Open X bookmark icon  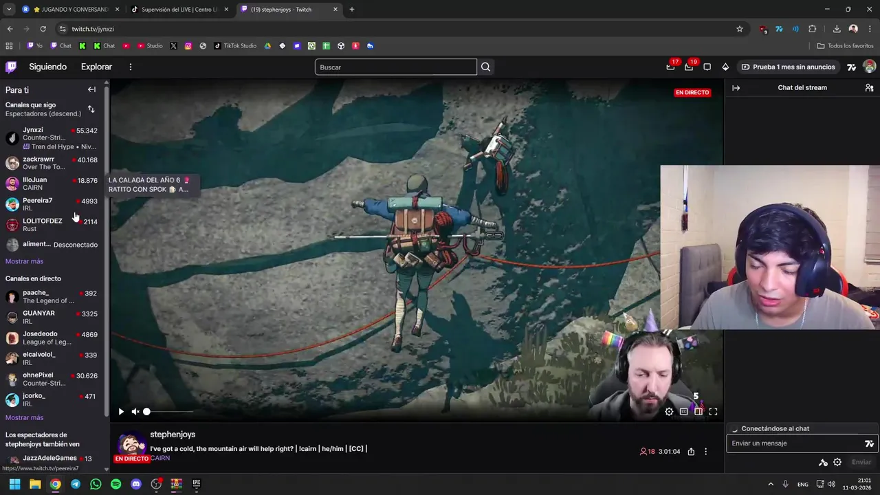(x=173, y=46)
